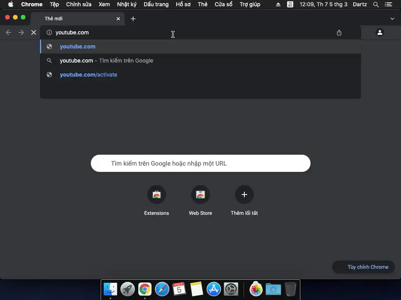Click the eject icon in menu bar

coord(278,4)
